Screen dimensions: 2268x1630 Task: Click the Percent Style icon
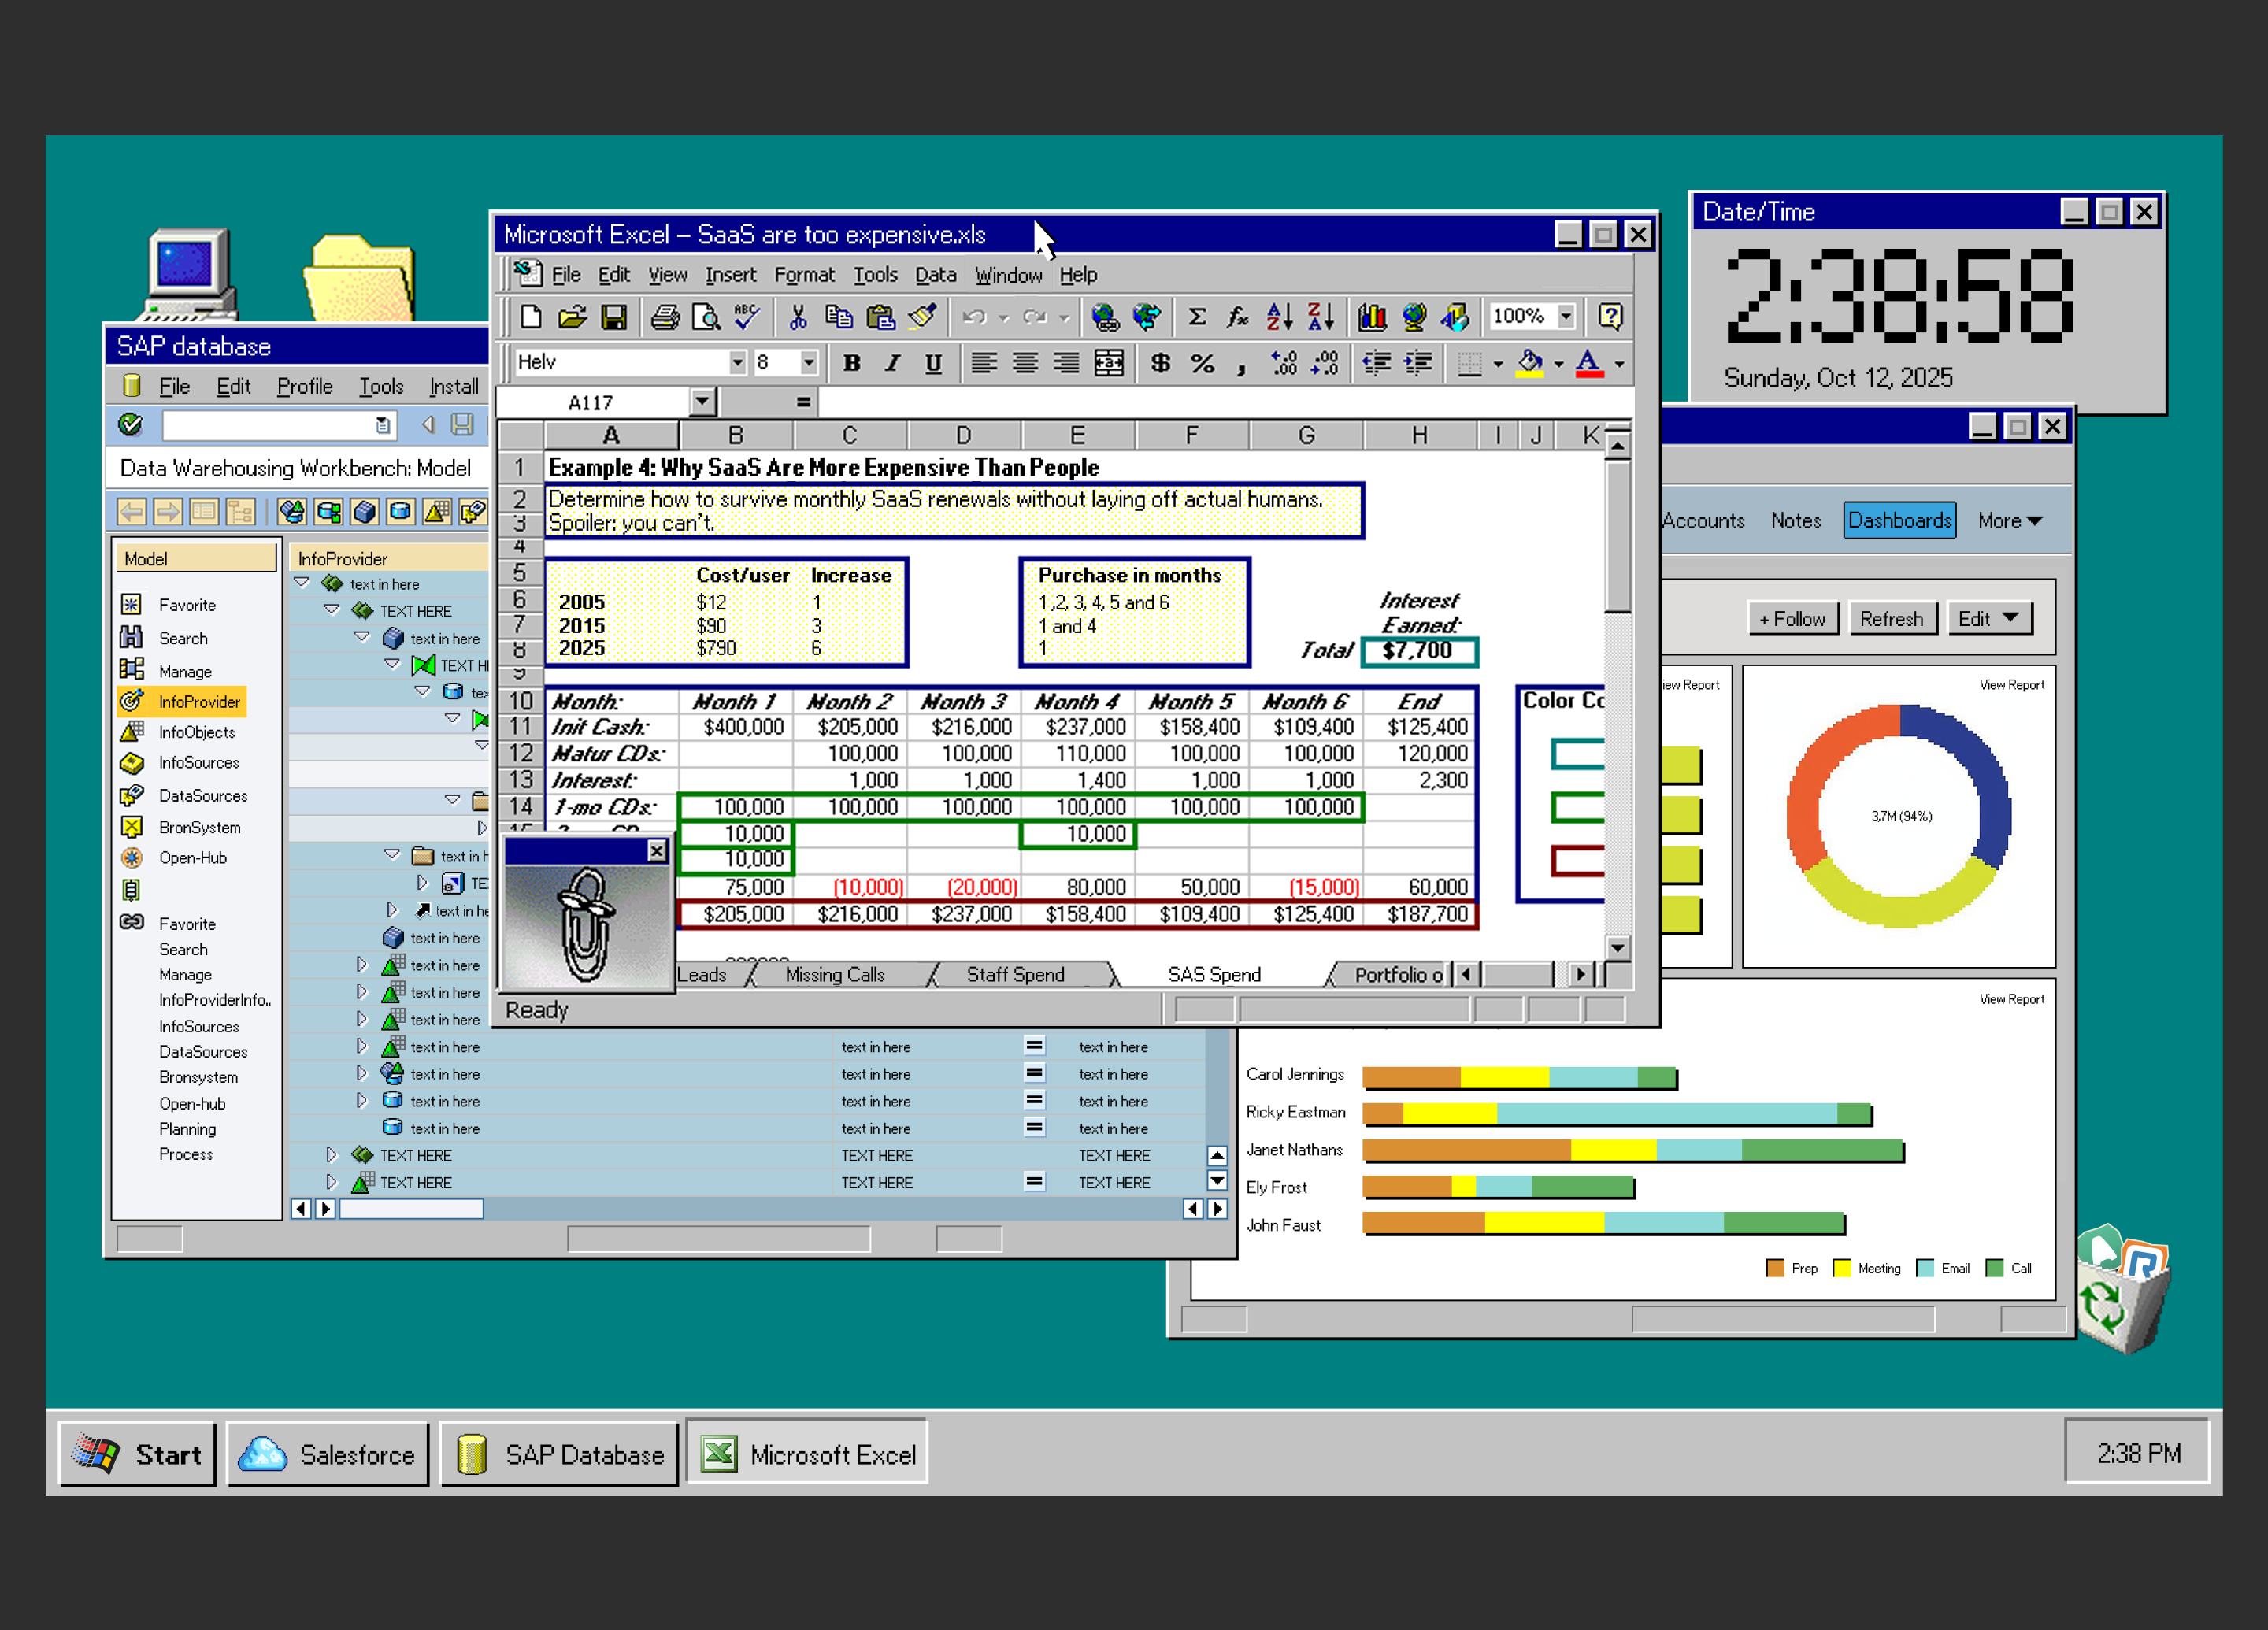[x=1202, y=363]
